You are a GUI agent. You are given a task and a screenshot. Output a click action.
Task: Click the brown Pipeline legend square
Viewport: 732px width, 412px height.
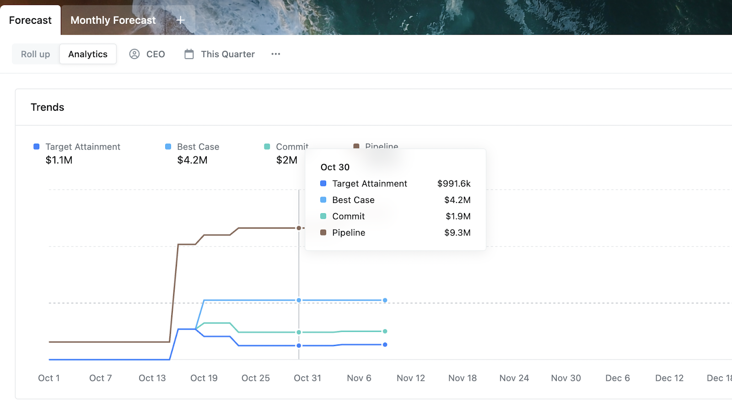(356, 146)
